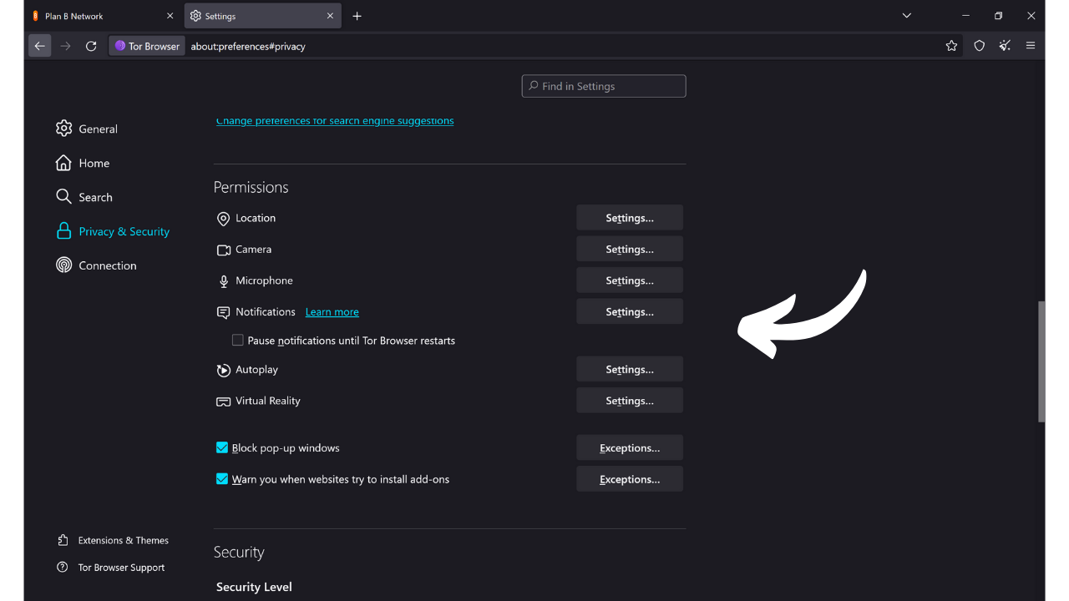
Task: Click the shield security icon in toolbar
Action: tap(979, 46)
